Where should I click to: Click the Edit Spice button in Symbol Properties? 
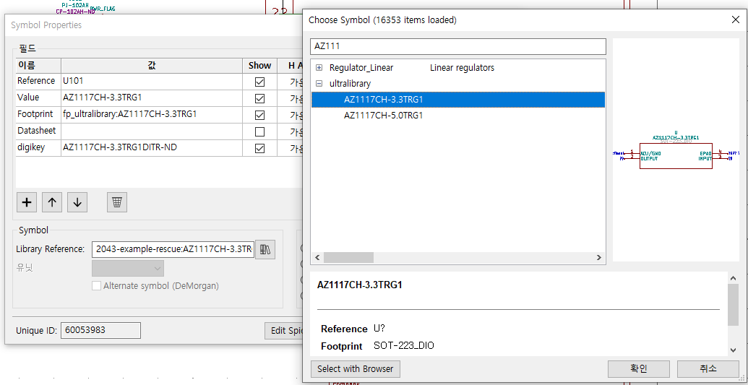click(x=284, y=330)
